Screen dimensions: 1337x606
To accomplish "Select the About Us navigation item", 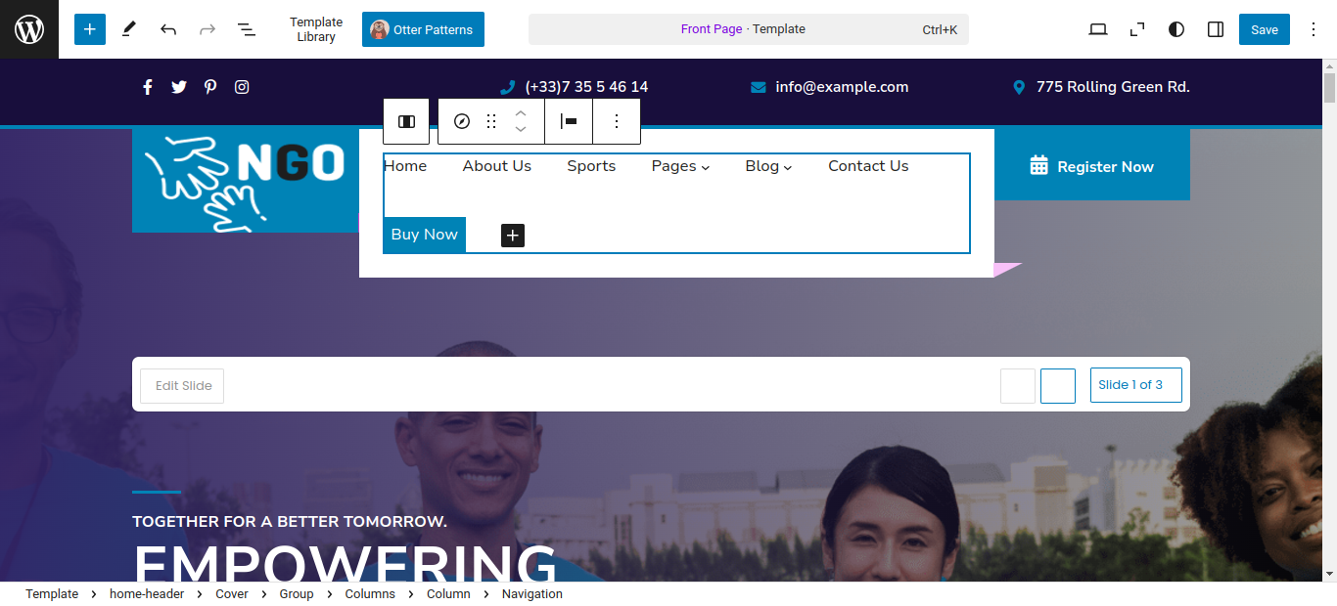I will point(497,166).
